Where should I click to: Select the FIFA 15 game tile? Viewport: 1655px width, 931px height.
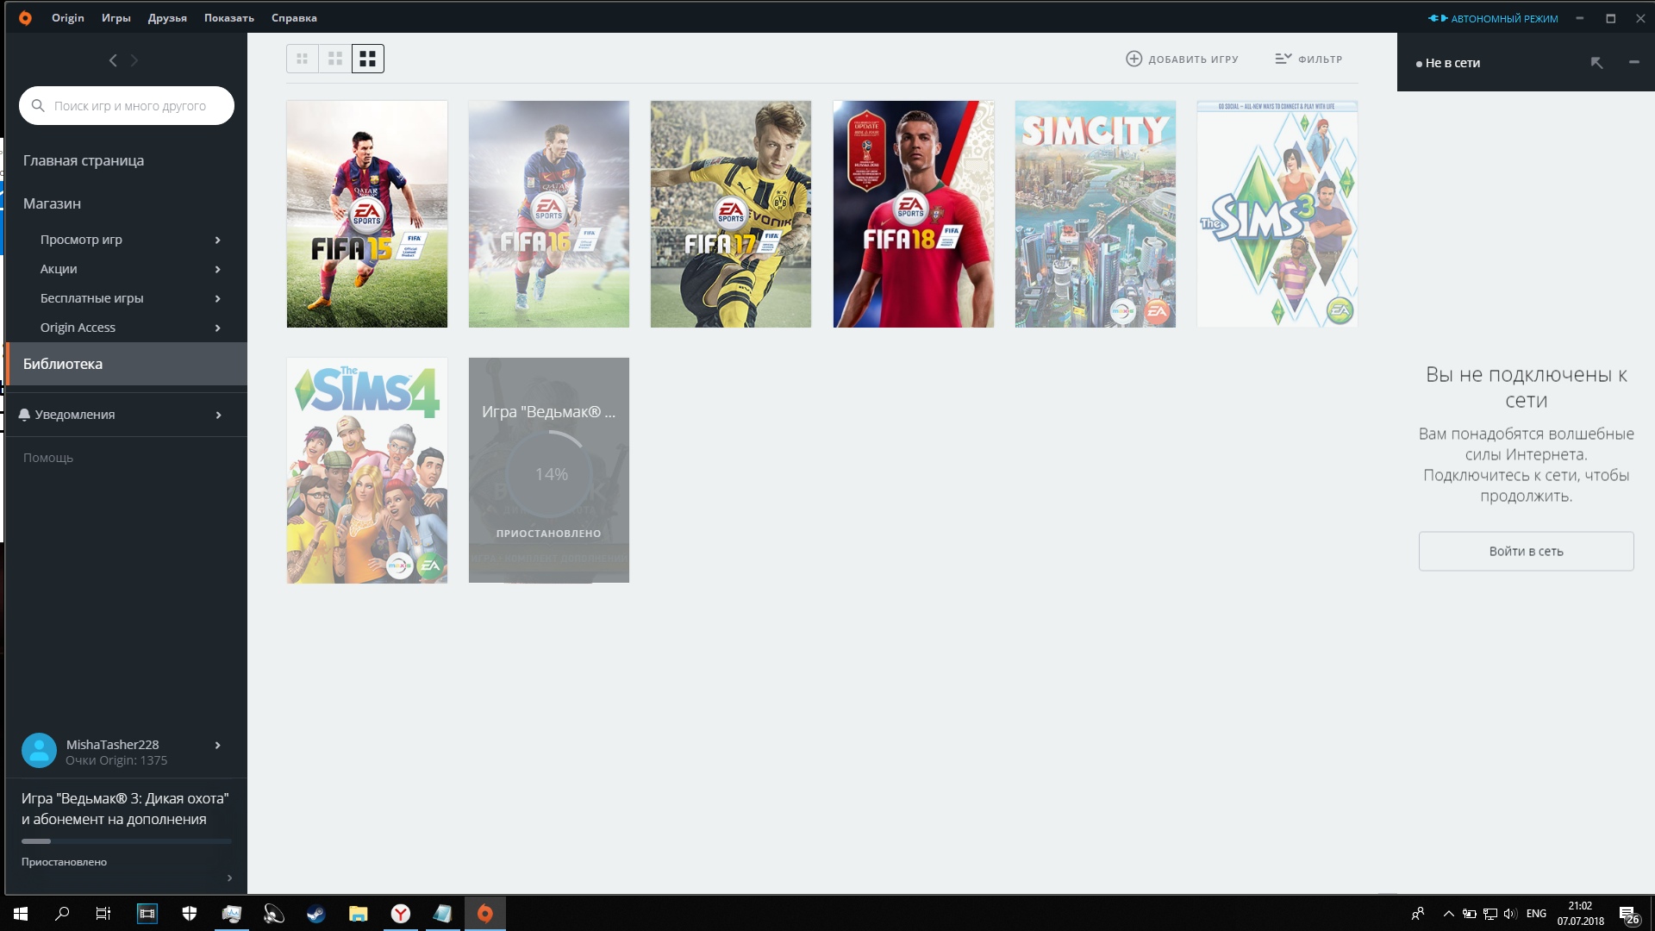pyautogui.click(x=367, y=214)
